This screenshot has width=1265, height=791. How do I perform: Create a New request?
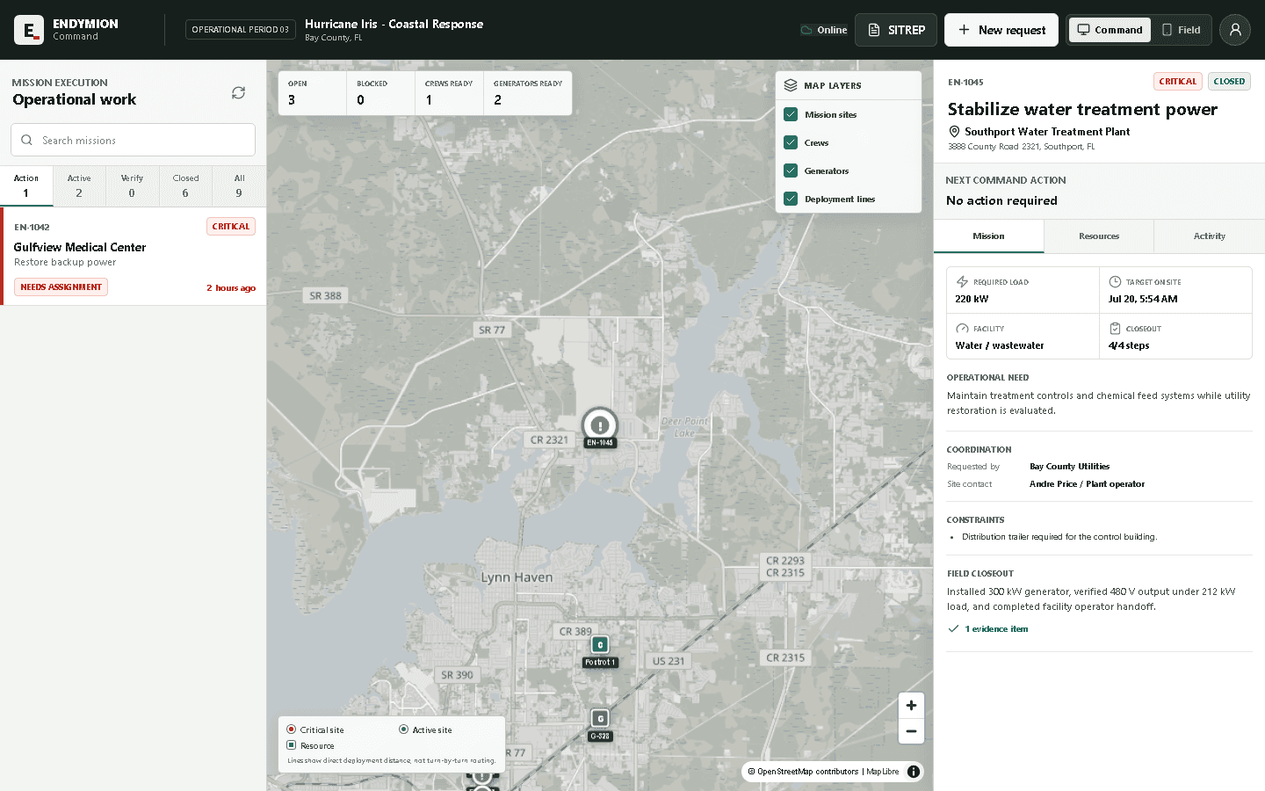click(1001, 30)
